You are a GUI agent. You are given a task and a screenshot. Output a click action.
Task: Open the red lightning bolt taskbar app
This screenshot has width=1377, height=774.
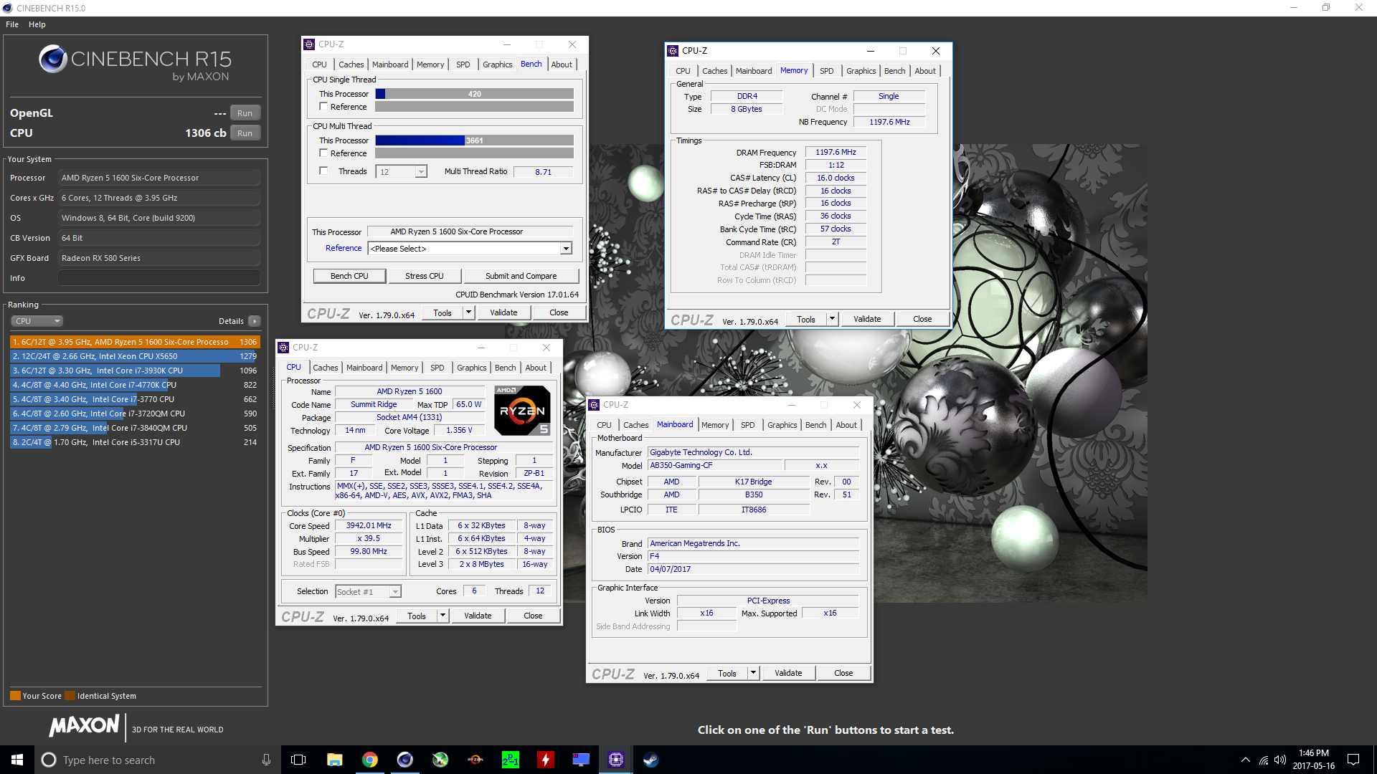click(546, 760)
